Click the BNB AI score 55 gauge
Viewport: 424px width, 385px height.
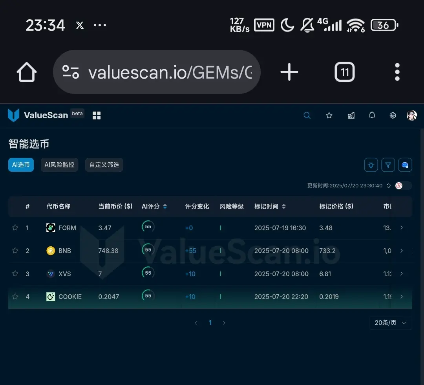click(x=148, y=249)
